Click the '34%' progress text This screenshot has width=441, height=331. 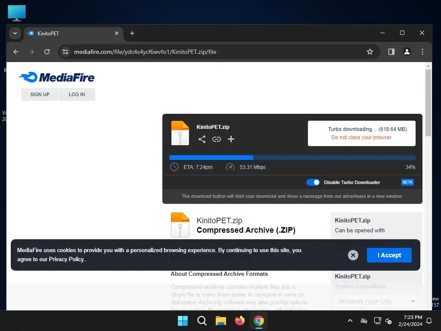[410, 167]
